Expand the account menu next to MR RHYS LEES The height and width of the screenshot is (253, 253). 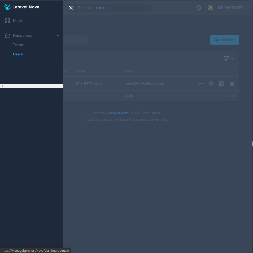(231, 8)
